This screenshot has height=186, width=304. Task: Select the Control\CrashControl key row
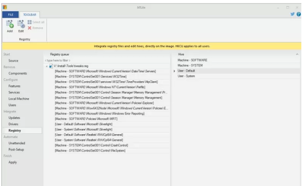(x=91, y=145)
